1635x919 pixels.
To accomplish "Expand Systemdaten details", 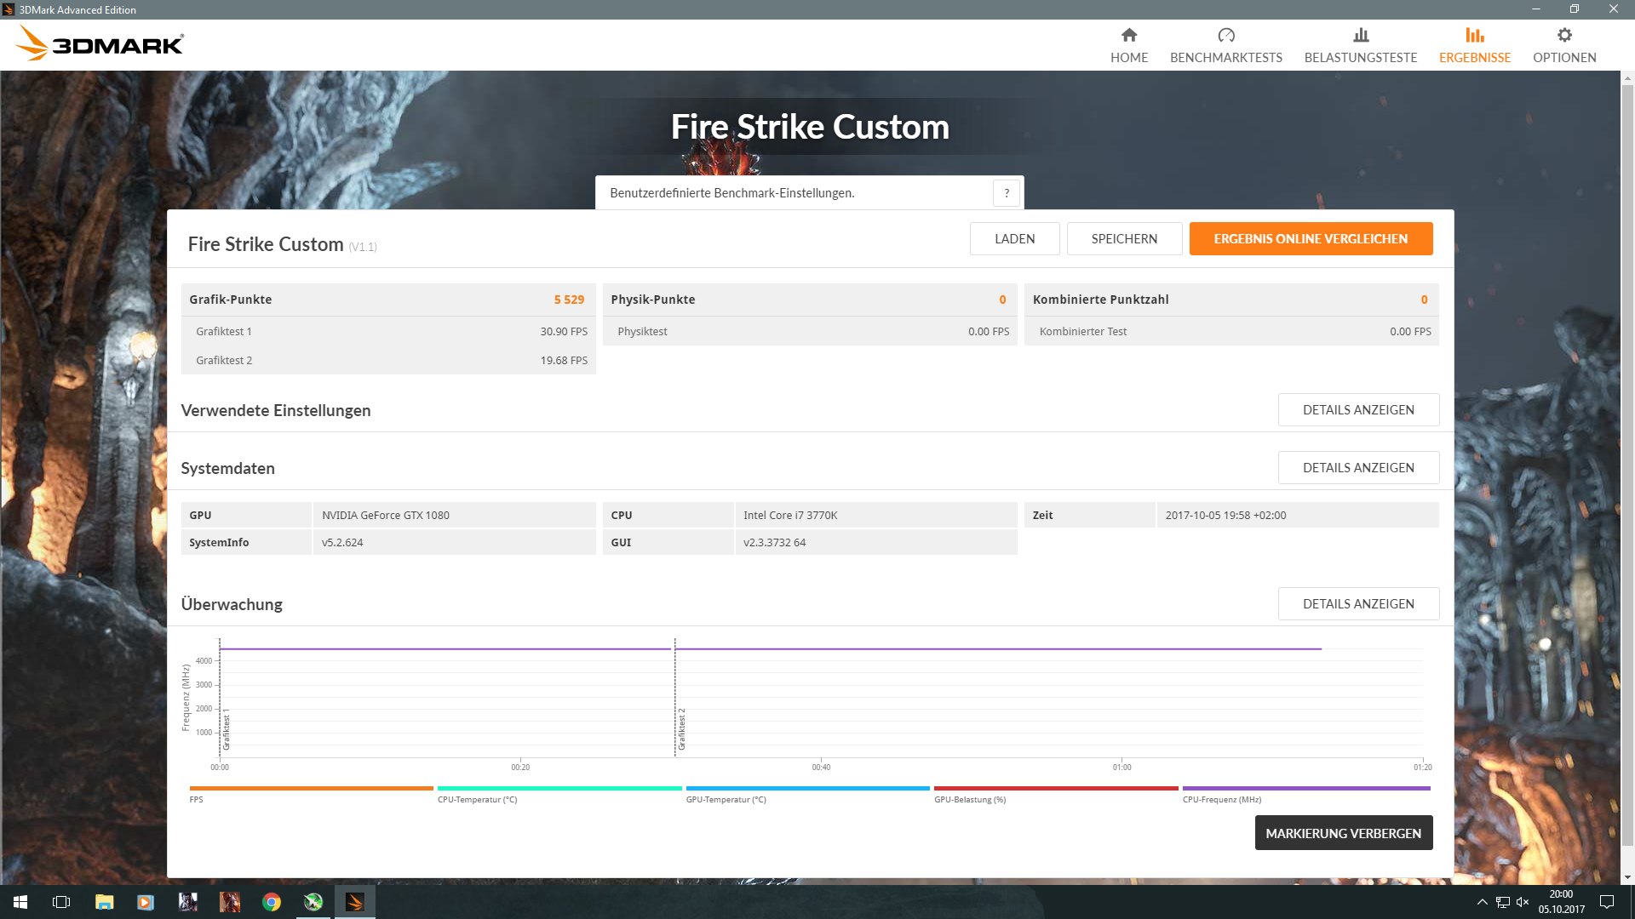I will pyautogui.click(x=1357, y=468).
